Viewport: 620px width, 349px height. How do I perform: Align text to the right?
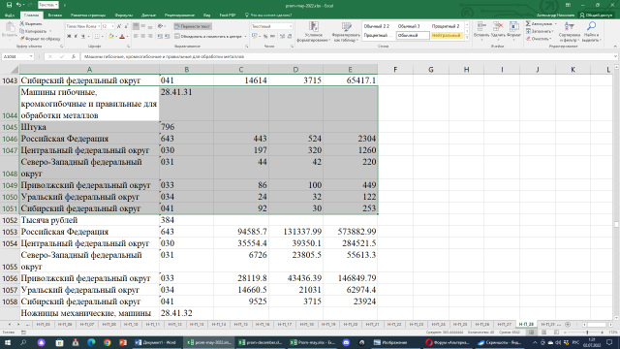pyautogui.click(x=150, y=36)
